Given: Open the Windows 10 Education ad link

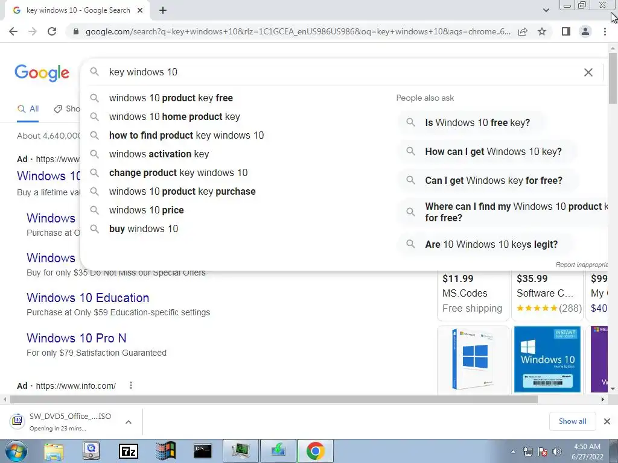Looking at the screenshot, I should pos(88,298).
